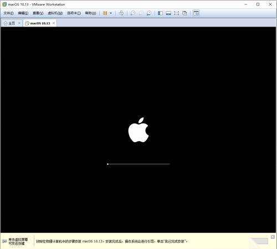Open the snapshot manager
The image size is (277, 249).
coord(149,13)
